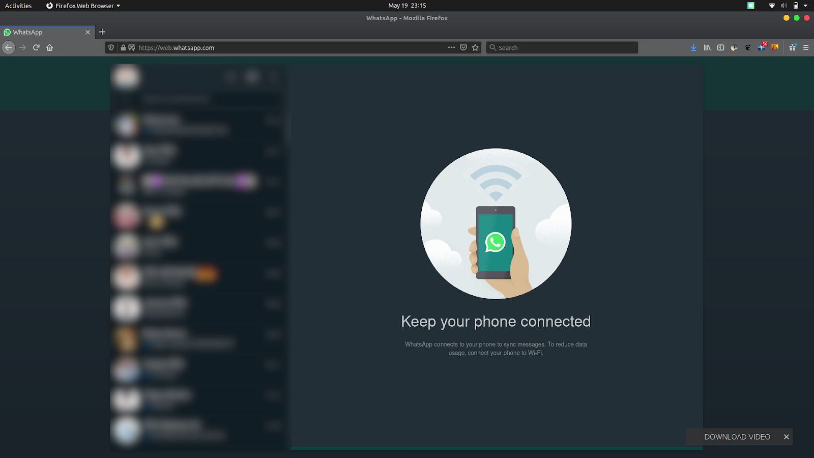Select the WhatsApp browser tab
The height and width of the screenshot is (458, 814).
point(47,32)
